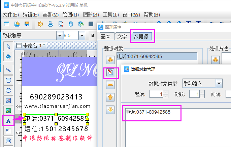
Task: Move the data object up with the arrow
Action: point(110,97)
